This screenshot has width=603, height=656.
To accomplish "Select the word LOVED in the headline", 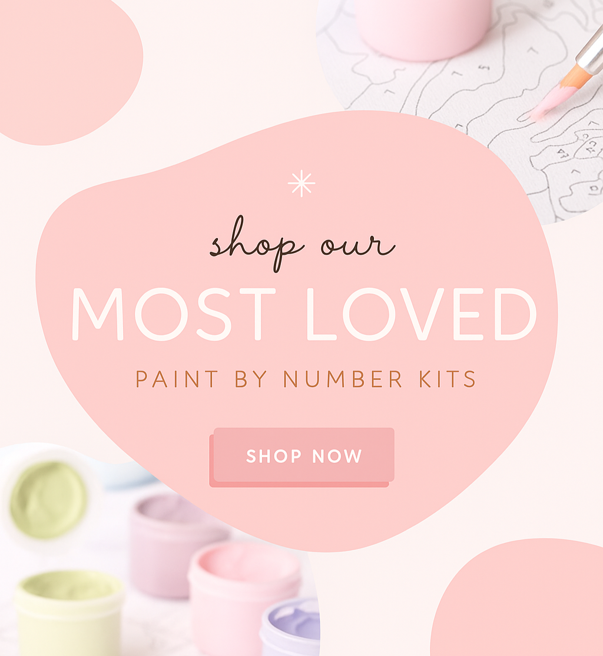I will pos(421,314).
